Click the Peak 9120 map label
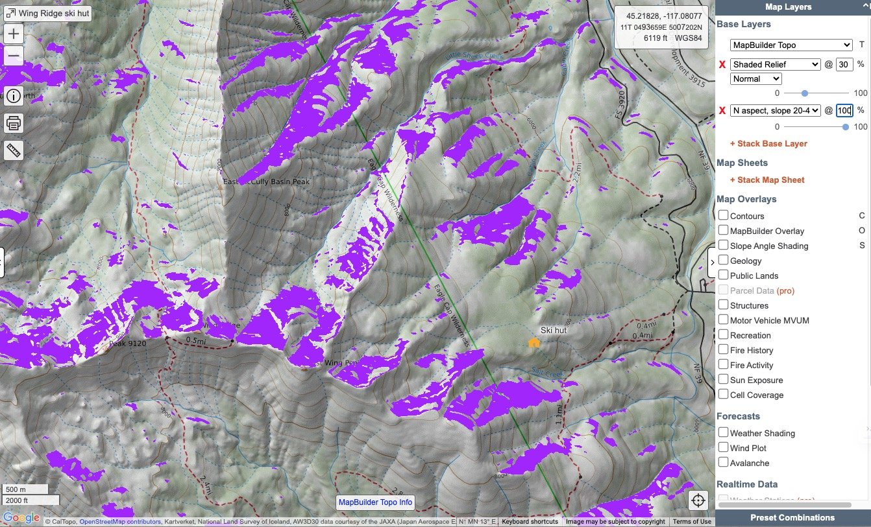 pyautogui.click(x=127, y=344)
